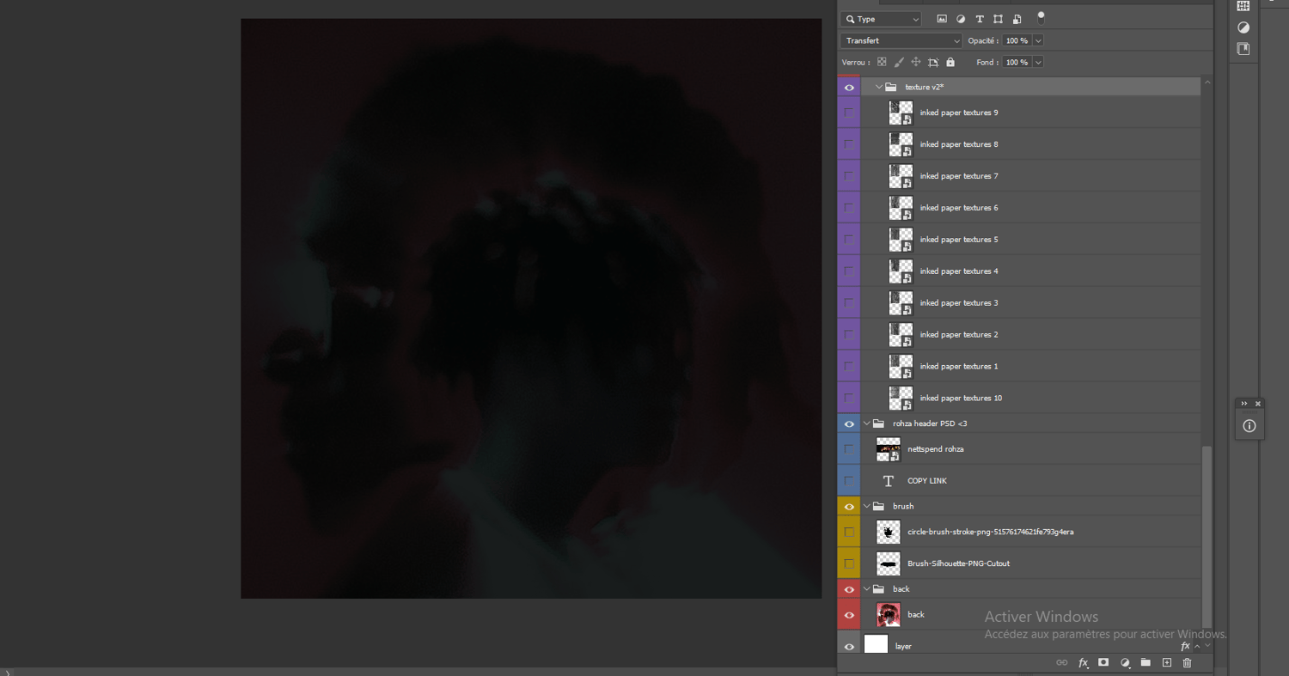Create a new layer
This screenshot has height=676, width=1289.
pyautogui.click(x=1167, y=662)
